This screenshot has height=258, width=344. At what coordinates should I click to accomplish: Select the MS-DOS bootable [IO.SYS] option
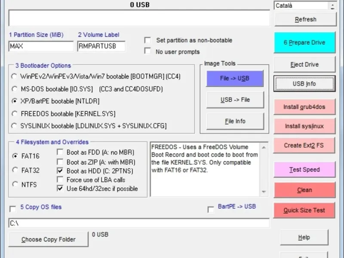click(x=14, y=89)
